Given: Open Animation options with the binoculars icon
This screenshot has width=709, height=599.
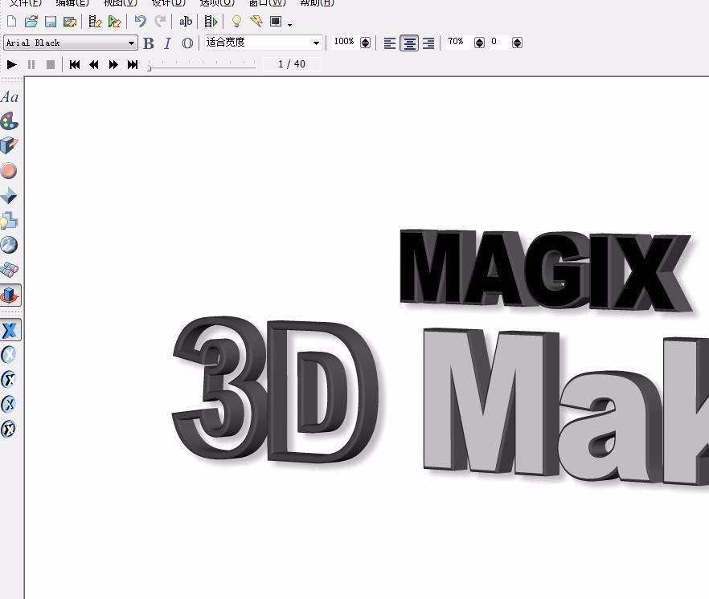Looking at the screenshot, I should coord(10,270).
